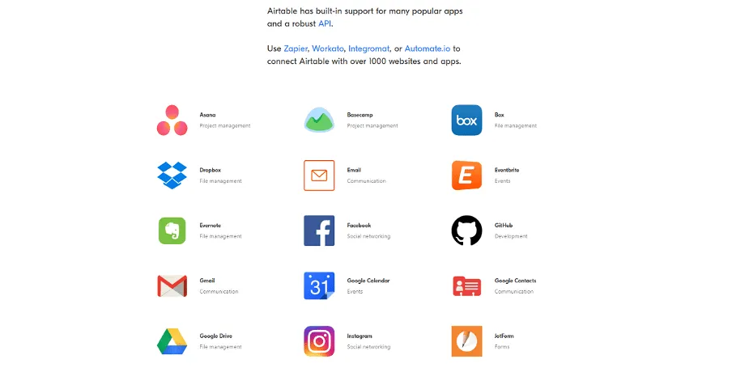
Task: Select the blue Box app icon
Action: pyautogui.click(x=467, y=120)
